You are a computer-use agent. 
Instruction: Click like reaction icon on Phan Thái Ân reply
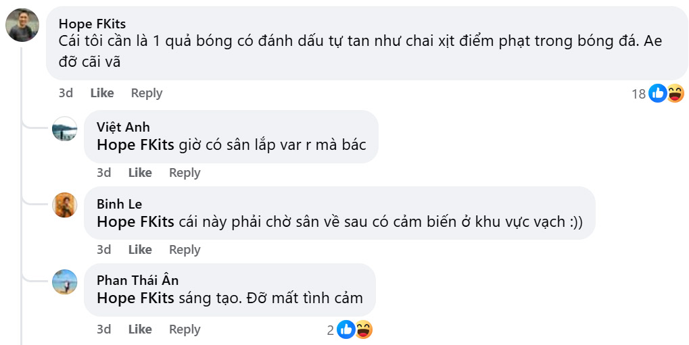(346, 329)
